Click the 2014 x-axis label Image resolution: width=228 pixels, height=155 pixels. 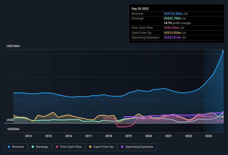tap(28, 136)
